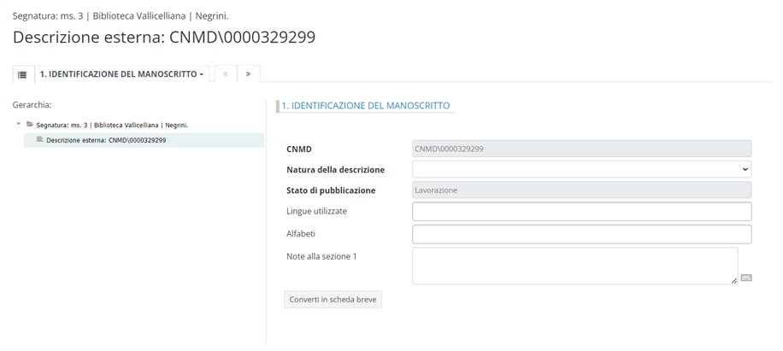
Task: Click the document icon beside Descrizione esterna
Action: coord(39,140)
